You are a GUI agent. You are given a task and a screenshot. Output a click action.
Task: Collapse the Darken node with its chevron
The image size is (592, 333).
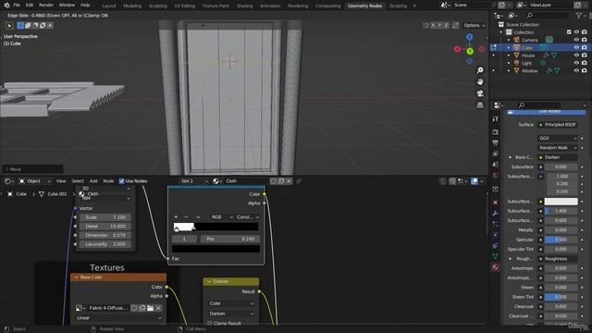point(209,281)
